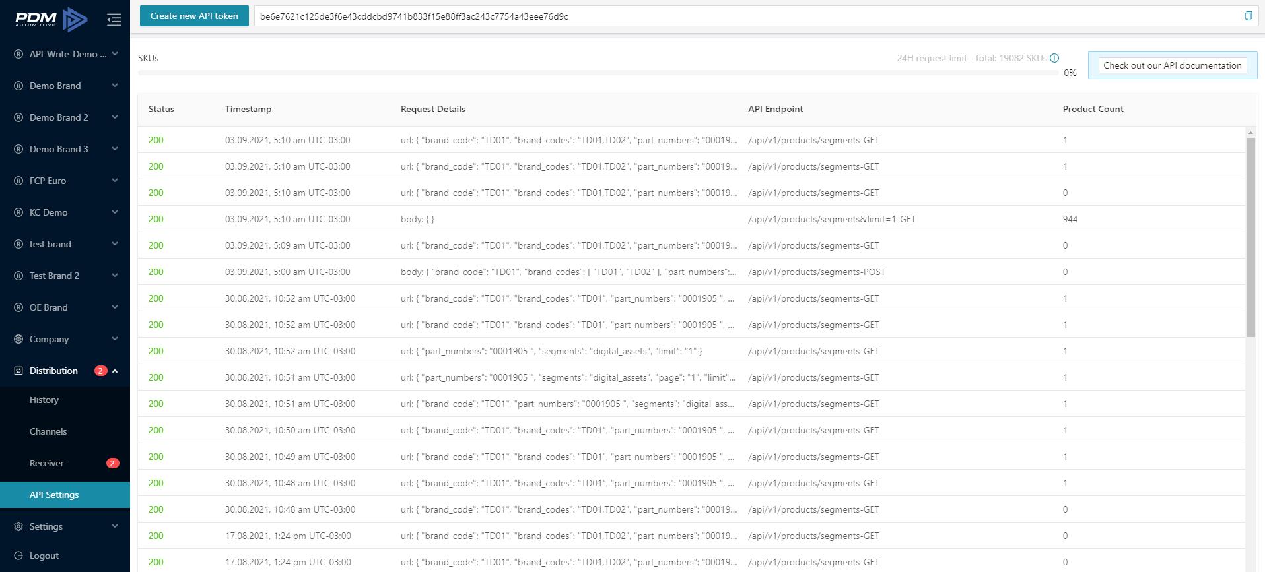Click the registered icon beside OE Brand
1265x572 pixels.
coord(18,307)
